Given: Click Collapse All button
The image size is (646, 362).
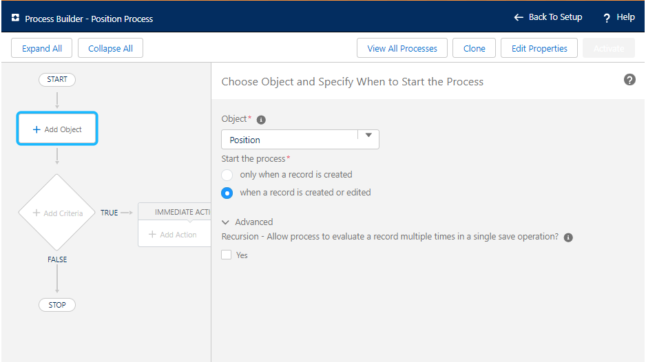Looking at the screenshot, I should click(110, 48).
